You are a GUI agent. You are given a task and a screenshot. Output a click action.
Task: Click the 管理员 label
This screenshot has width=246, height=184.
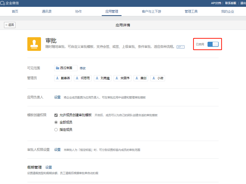point(32,78)
